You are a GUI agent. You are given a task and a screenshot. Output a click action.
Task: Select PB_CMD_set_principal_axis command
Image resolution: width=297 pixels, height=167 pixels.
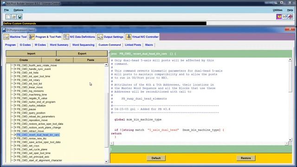(33, 157)
